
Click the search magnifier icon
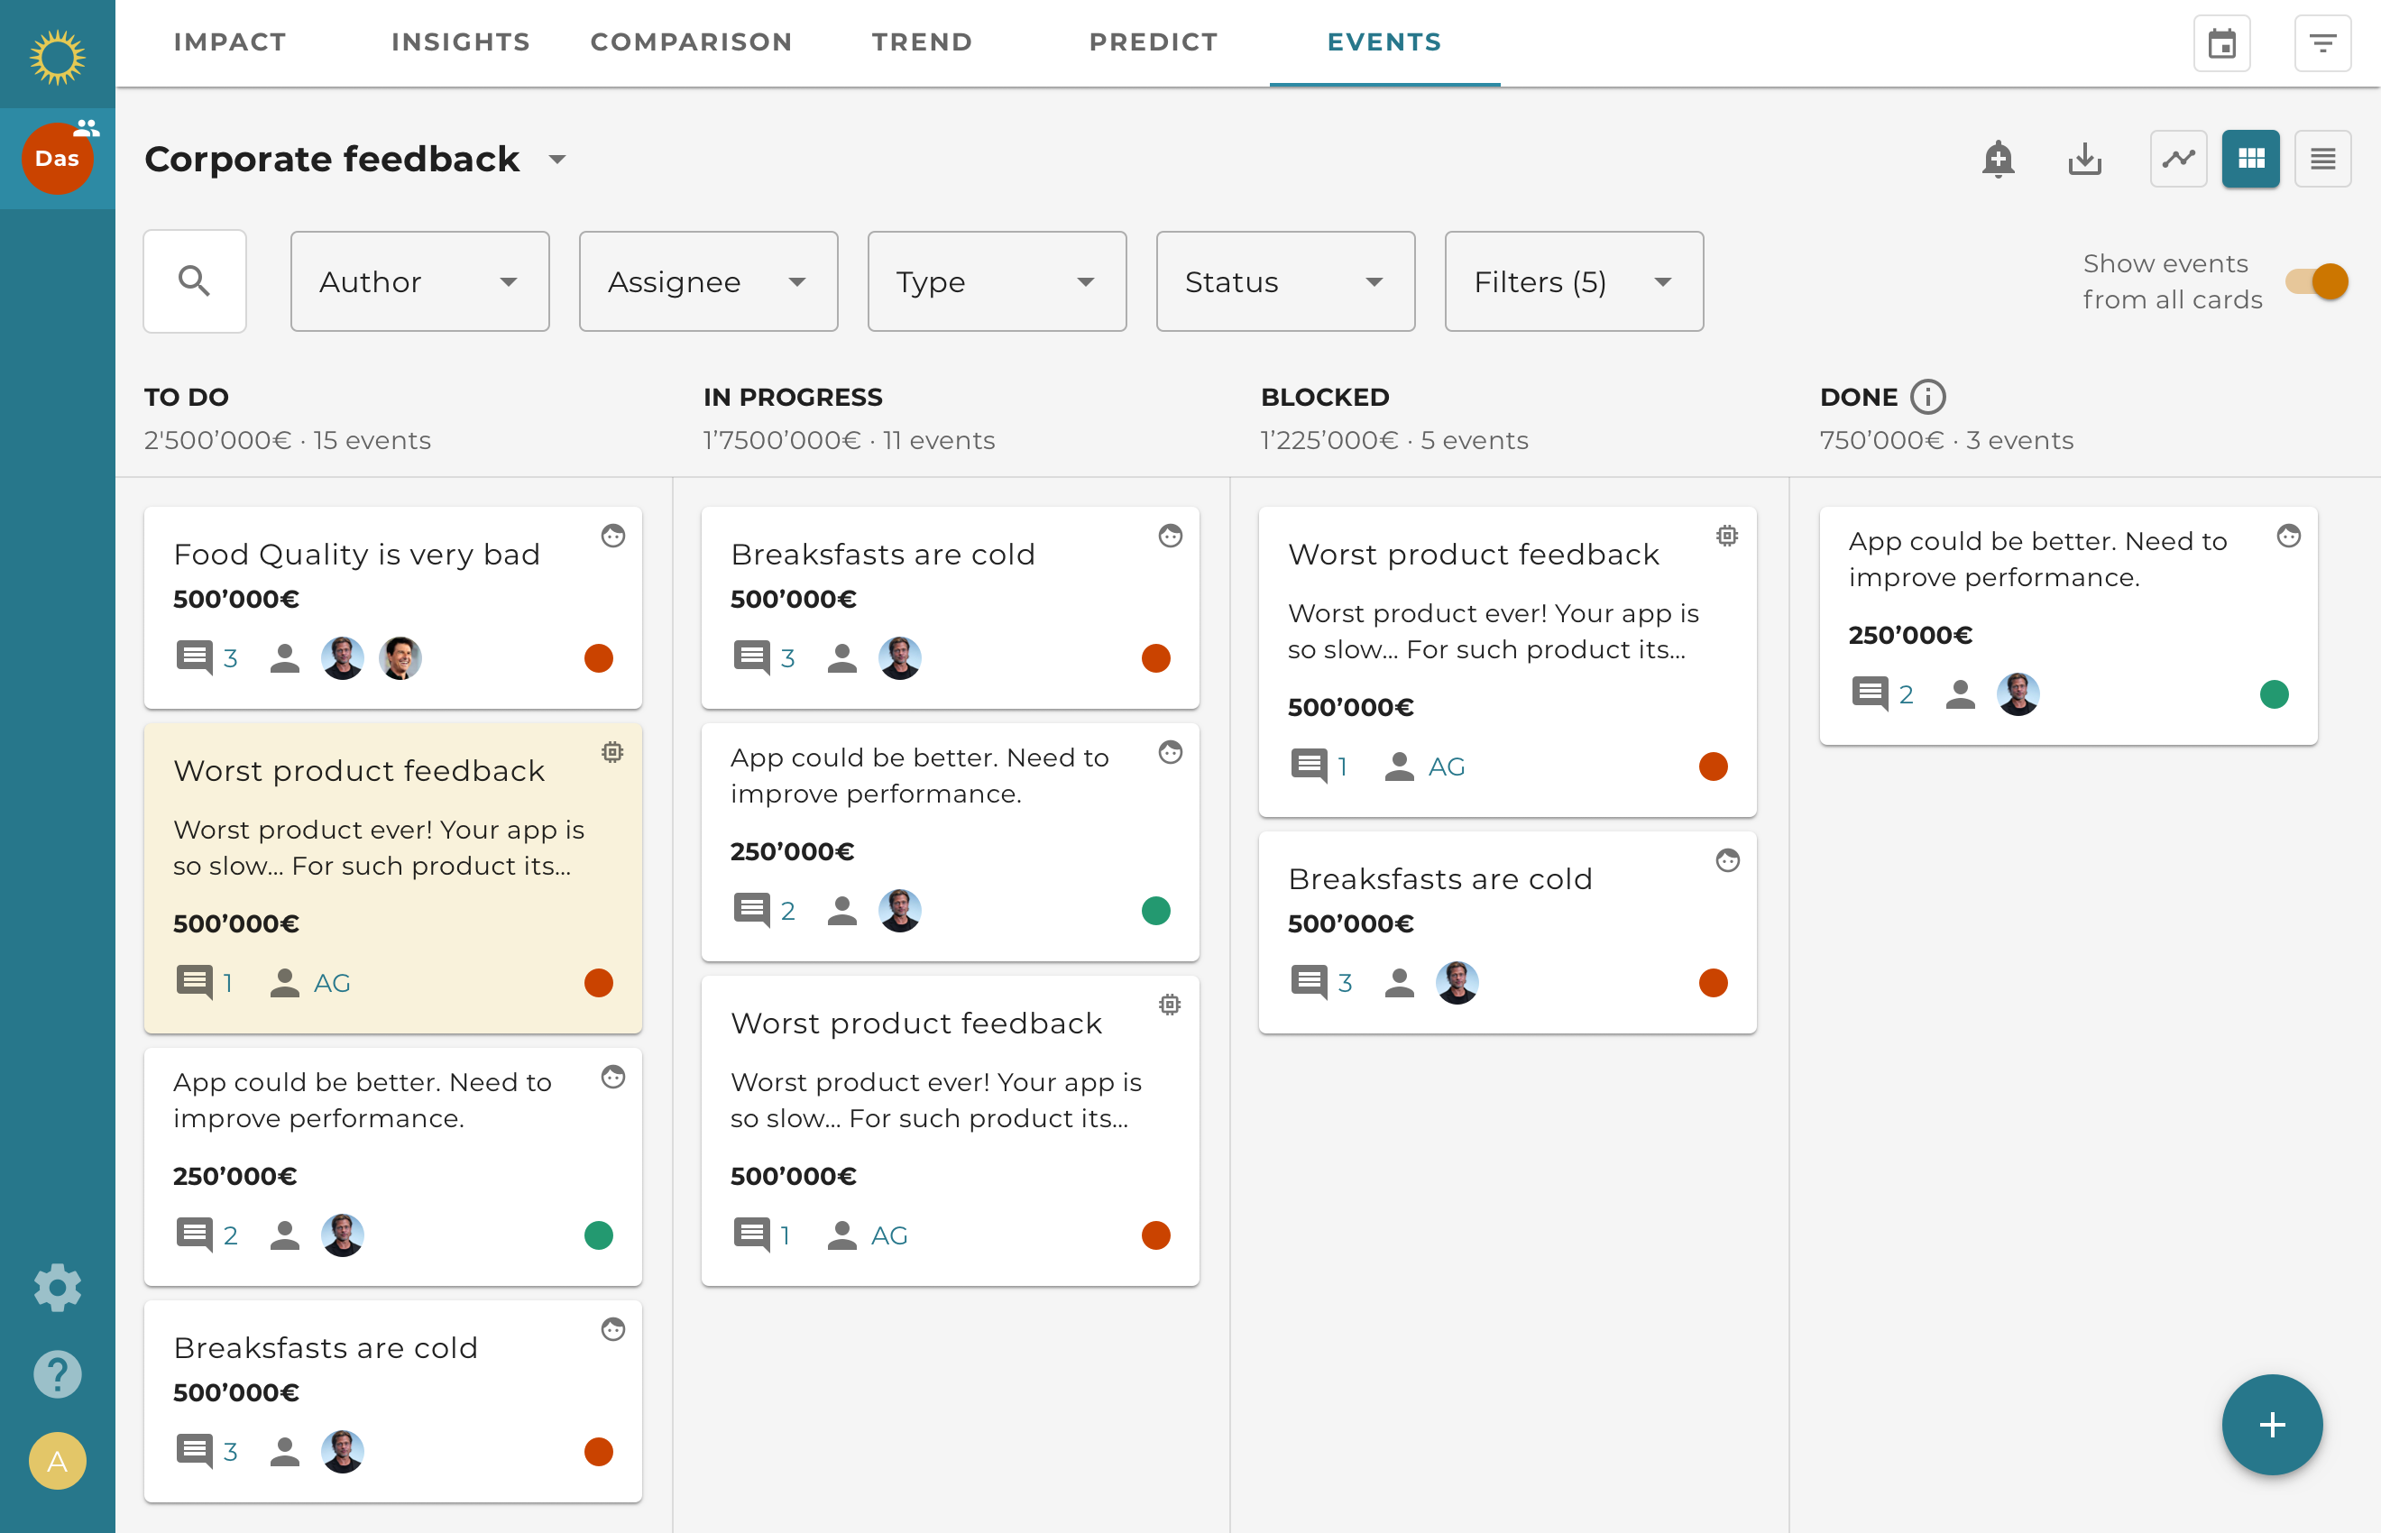pyautogui.click(x=195, y=280)
